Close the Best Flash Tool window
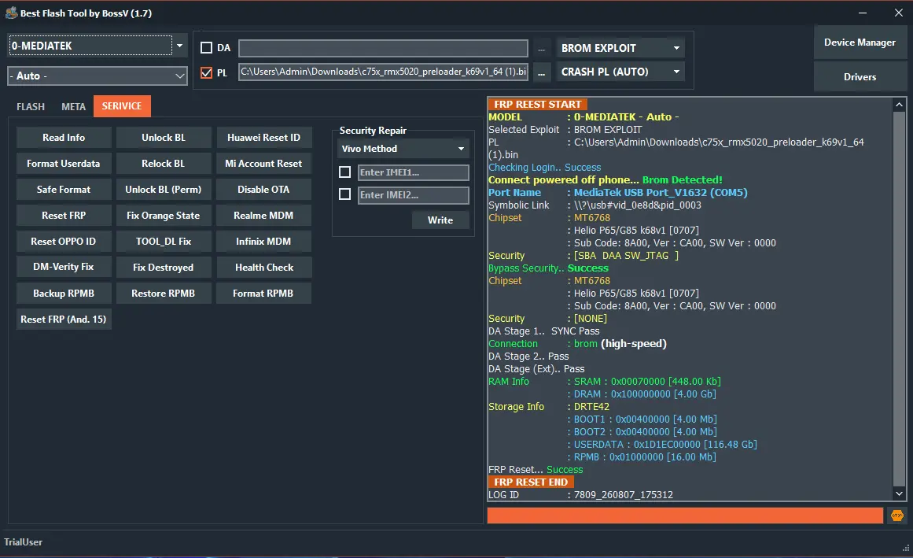Viewport: 913px width, 558px height. tap(898, 13)
